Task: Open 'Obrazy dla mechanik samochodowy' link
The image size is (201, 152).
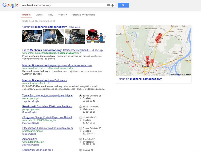Action: 44,27
